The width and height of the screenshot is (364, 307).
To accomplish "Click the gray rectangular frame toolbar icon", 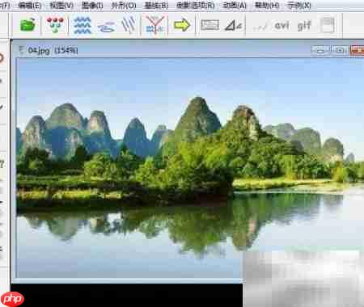I will (x=210, y=26).
